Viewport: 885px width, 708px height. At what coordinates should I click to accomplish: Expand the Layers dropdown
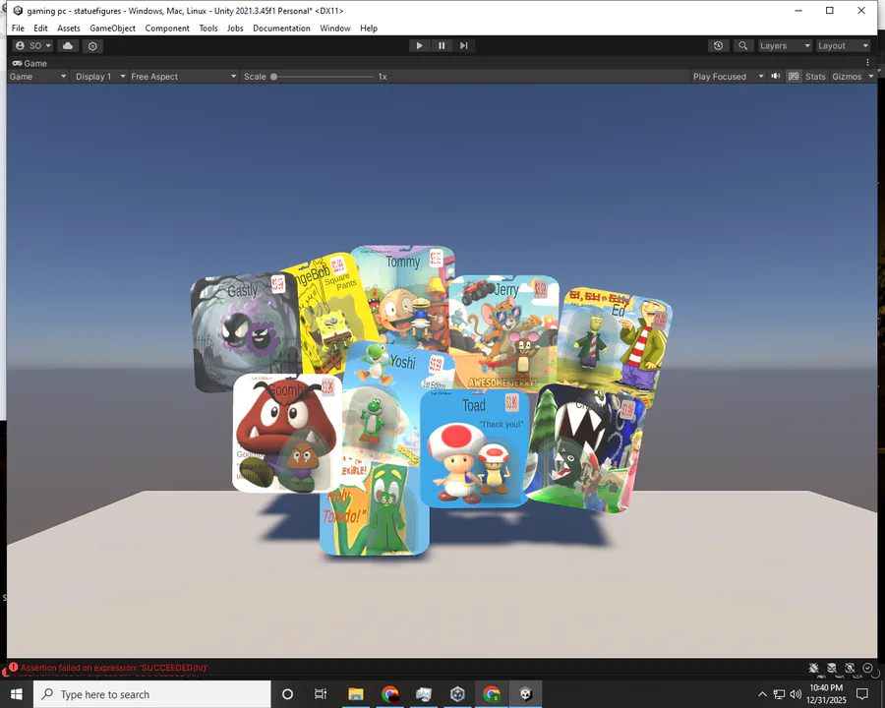coord(785,46)
